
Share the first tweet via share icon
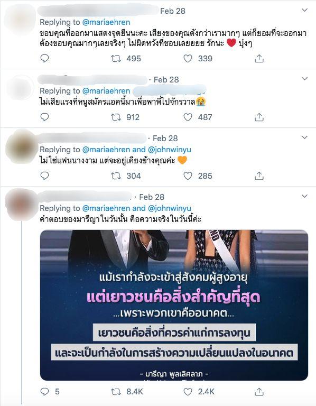point(259,59)
